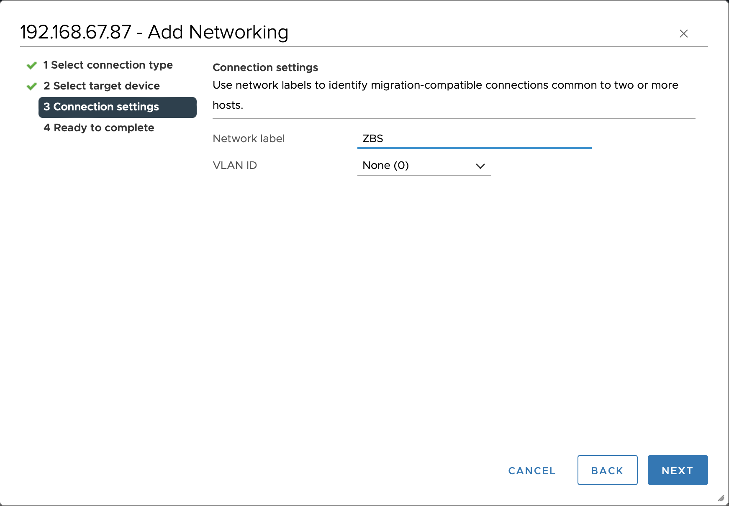Click green checkmark beside Select target device
This screenshot has height=506, width=729.
tap(32, 87)
